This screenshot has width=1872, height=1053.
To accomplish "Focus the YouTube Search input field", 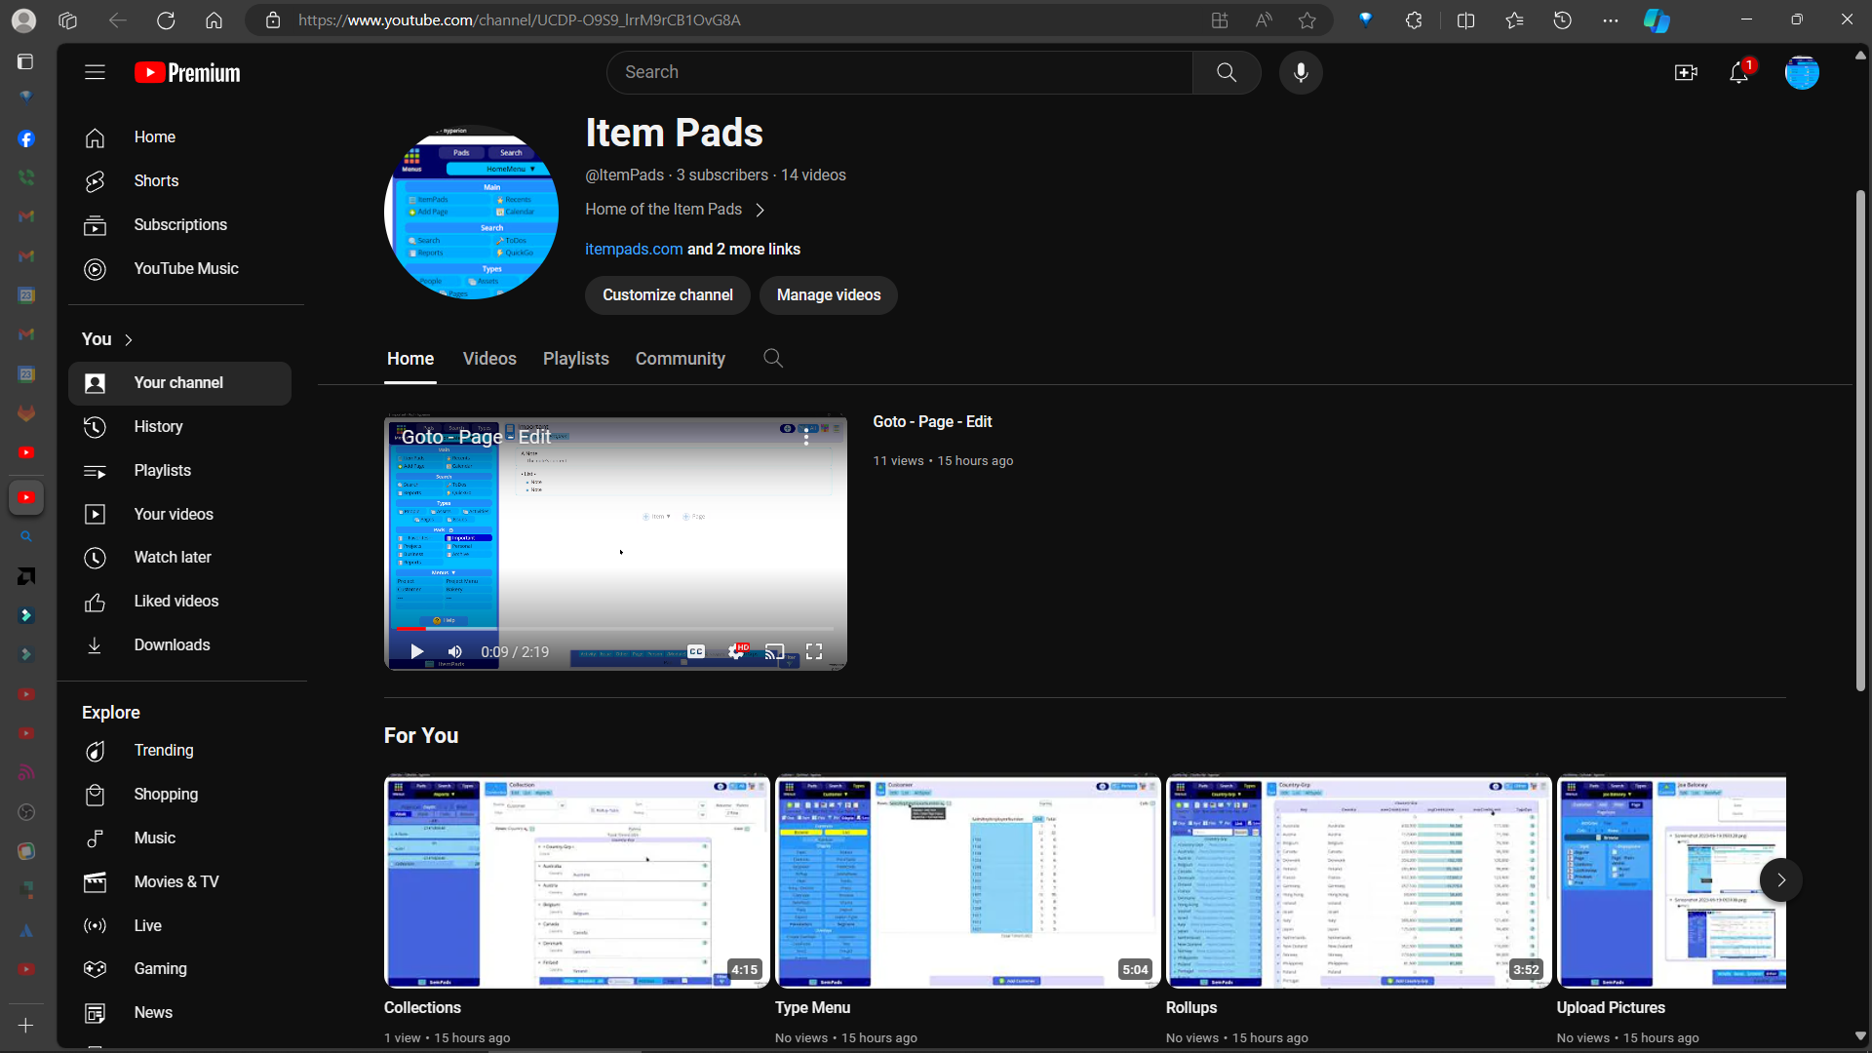I will [899, 72].
